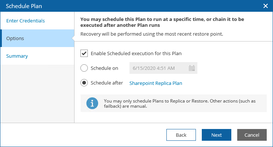Close the Schedule Plan dialog
The image size is (273, 147).
coord(265,6)
